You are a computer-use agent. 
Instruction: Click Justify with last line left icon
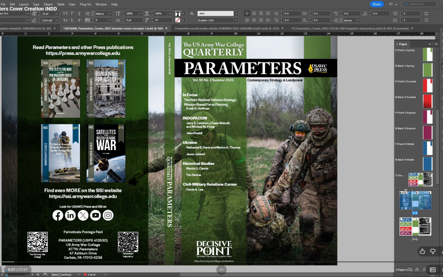247,20
